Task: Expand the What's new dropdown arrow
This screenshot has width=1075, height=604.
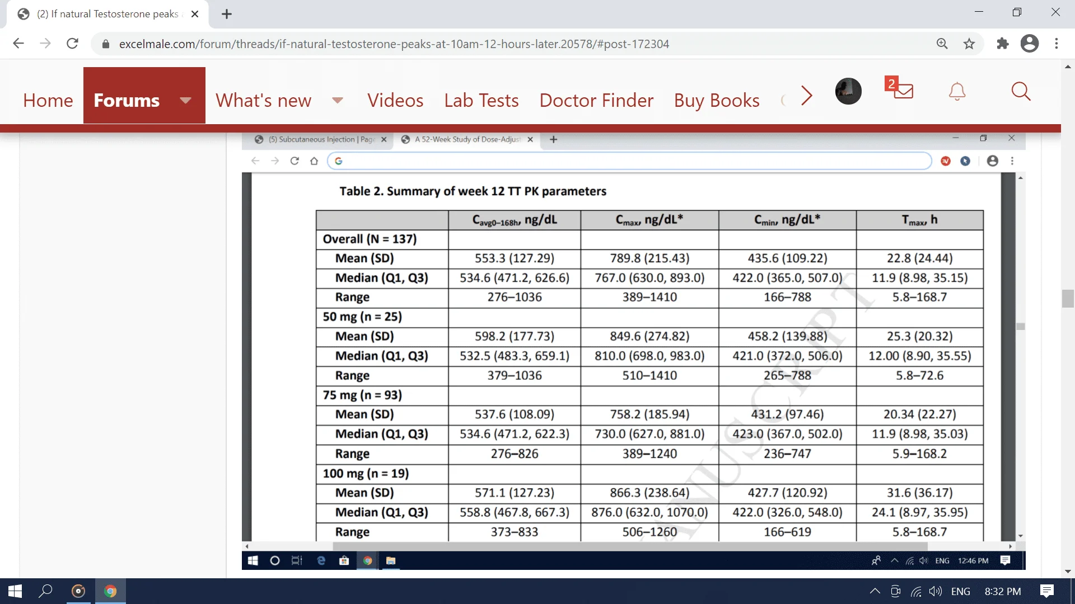Action: (x=337, y=101)
